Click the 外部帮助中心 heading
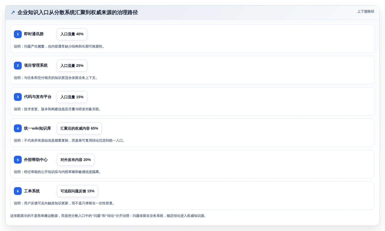385x231 pixels. [x=36, y=160]
